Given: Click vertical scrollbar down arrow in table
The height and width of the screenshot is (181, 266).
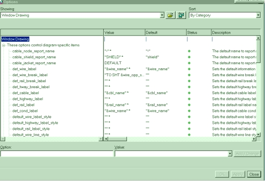Looking at the screenshot, I should pos(258,135).
